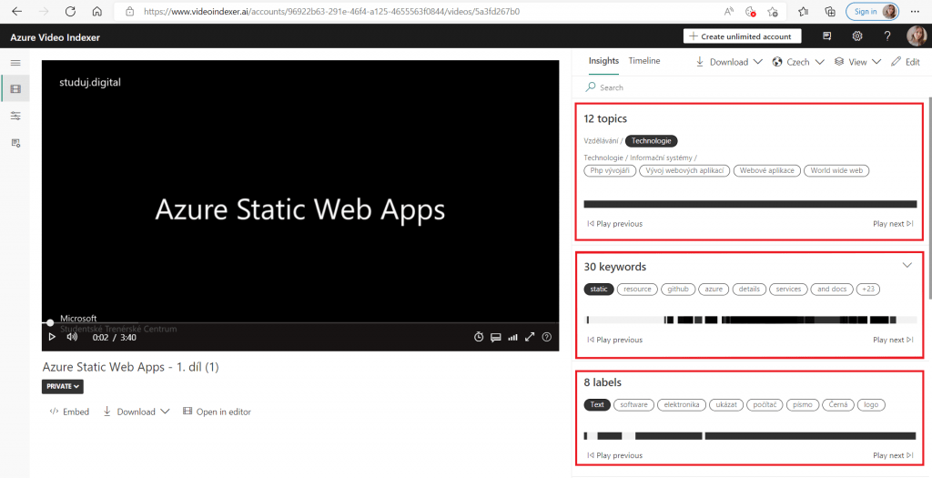This screenshot has width=932, height=478.
Task: Click the Open in editor link
Action: tap(217, 412)
